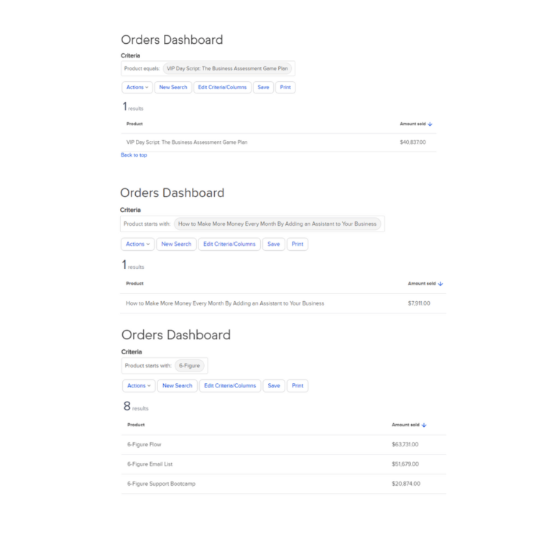Follow the Back to top link
552x552 pixels.
[134, 155]
